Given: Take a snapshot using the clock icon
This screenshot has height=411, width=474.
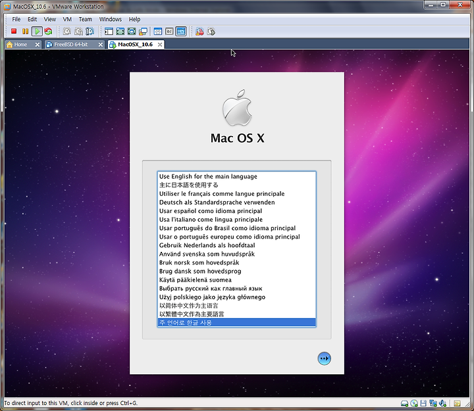Looking at the screenshot, I should [66, 31].
